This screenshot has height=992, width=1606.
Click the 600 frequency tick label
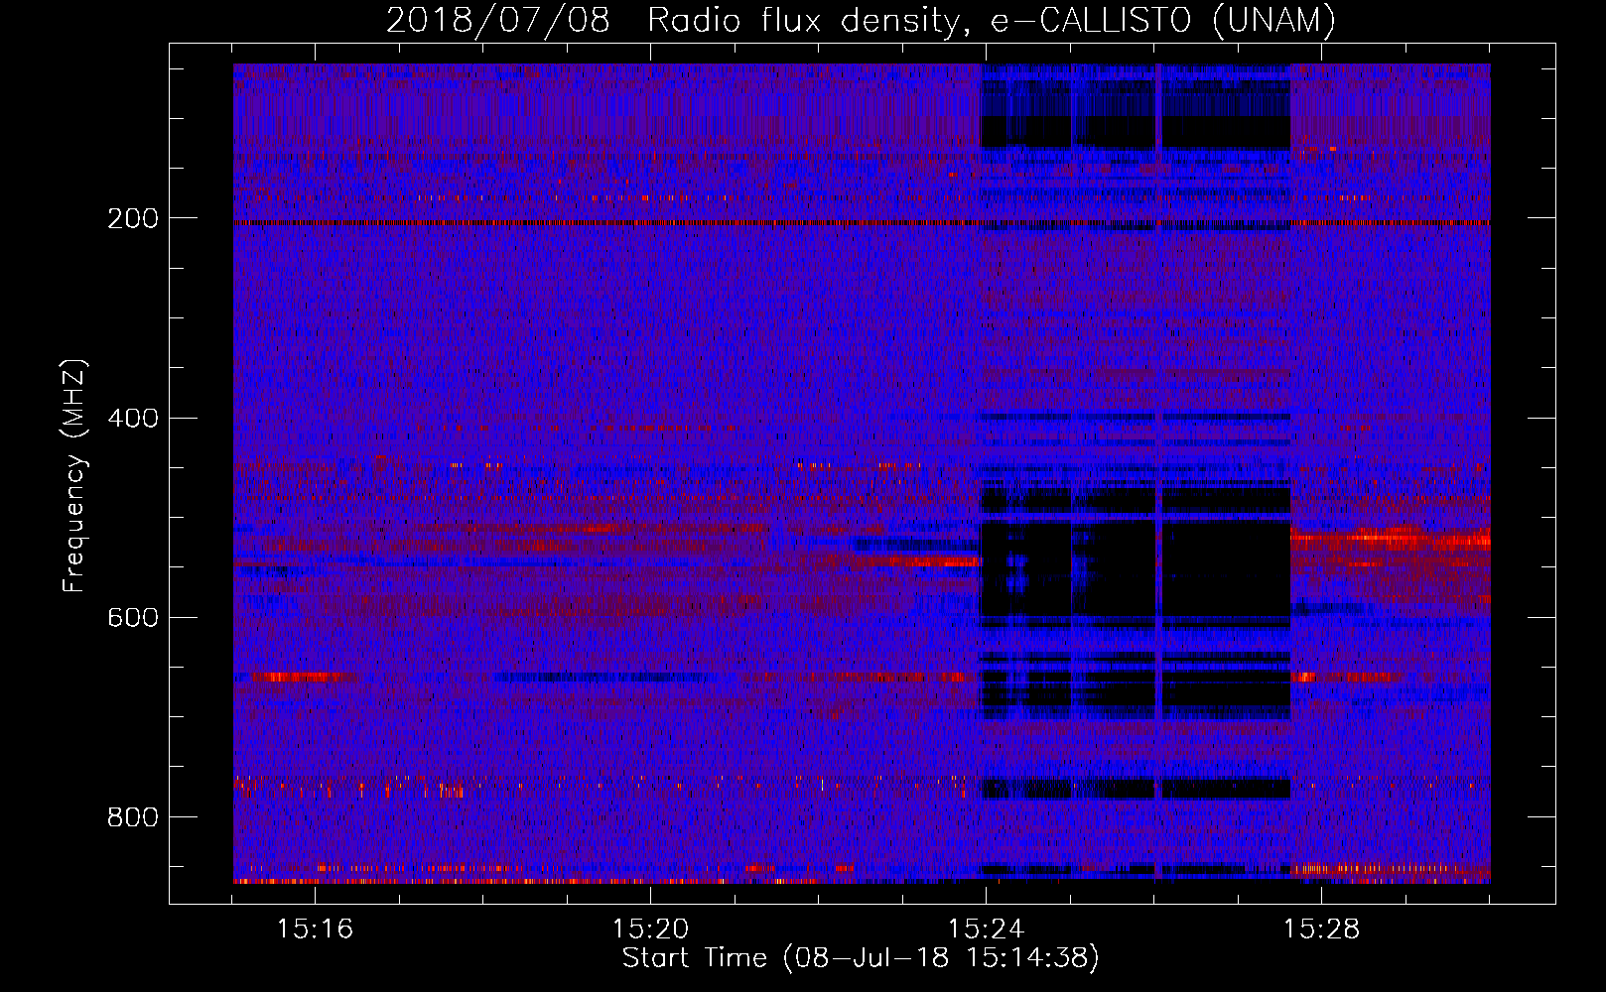click(x=132, y=617)
